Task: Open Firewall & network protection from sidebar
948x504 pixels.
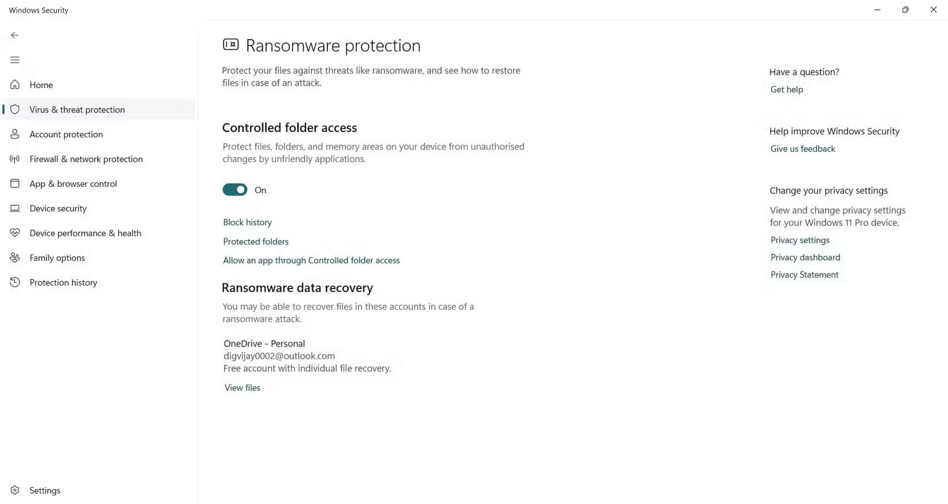Action: pyautogui.click(x=86, y=159)
